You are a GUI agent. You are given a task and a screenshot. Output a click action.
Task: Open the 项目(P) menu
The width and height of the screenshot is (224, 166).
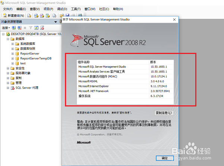pos(48,9)
